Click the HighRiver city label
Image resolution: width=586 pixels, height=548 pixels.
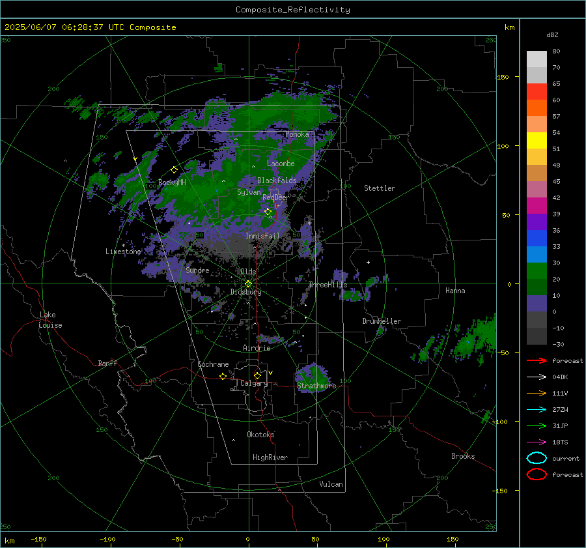pos(270,457)
